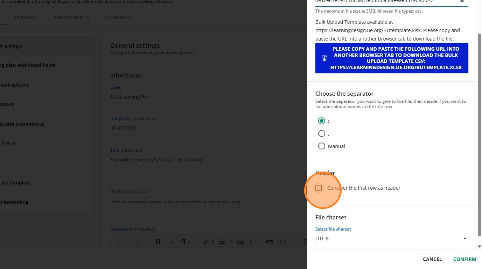Viewport: 482px width, 269px height.
Task: Click the CONFIRM button
Action: [464, 259]
